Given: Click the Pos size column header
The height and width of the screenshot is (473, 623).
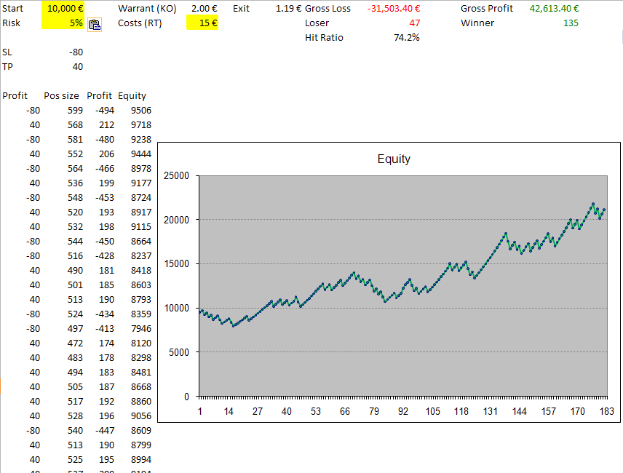Looking at the screenshot, I should (x=60, y=96).
